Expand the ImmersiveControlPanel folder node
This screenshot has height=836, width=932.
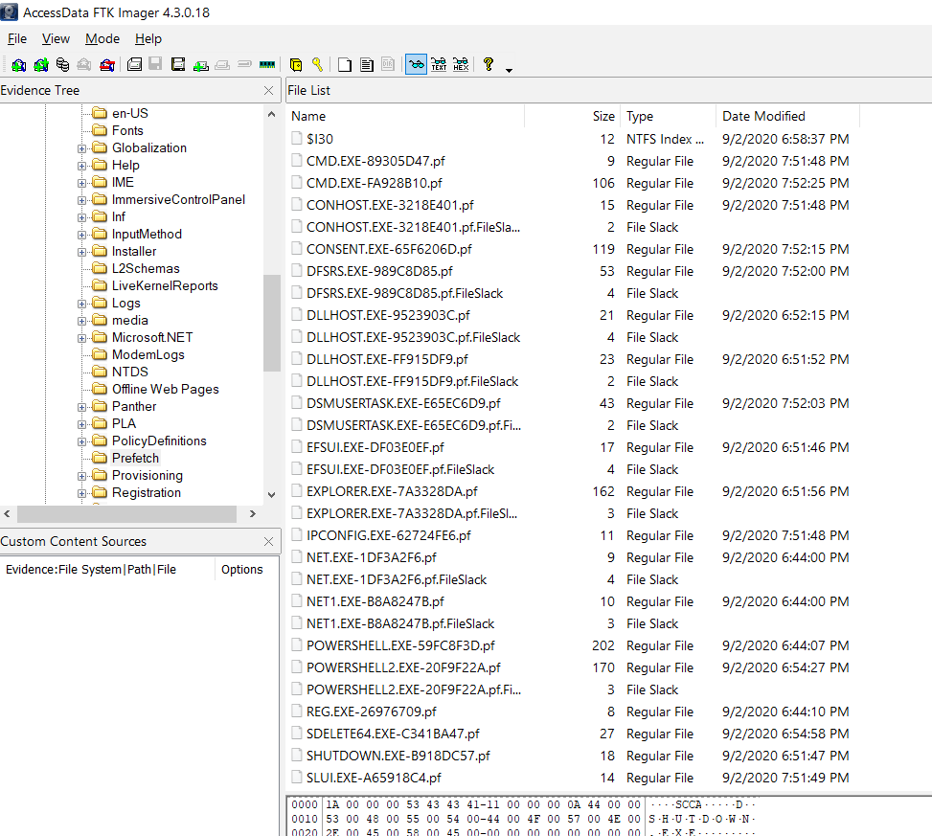coord(82,200)
